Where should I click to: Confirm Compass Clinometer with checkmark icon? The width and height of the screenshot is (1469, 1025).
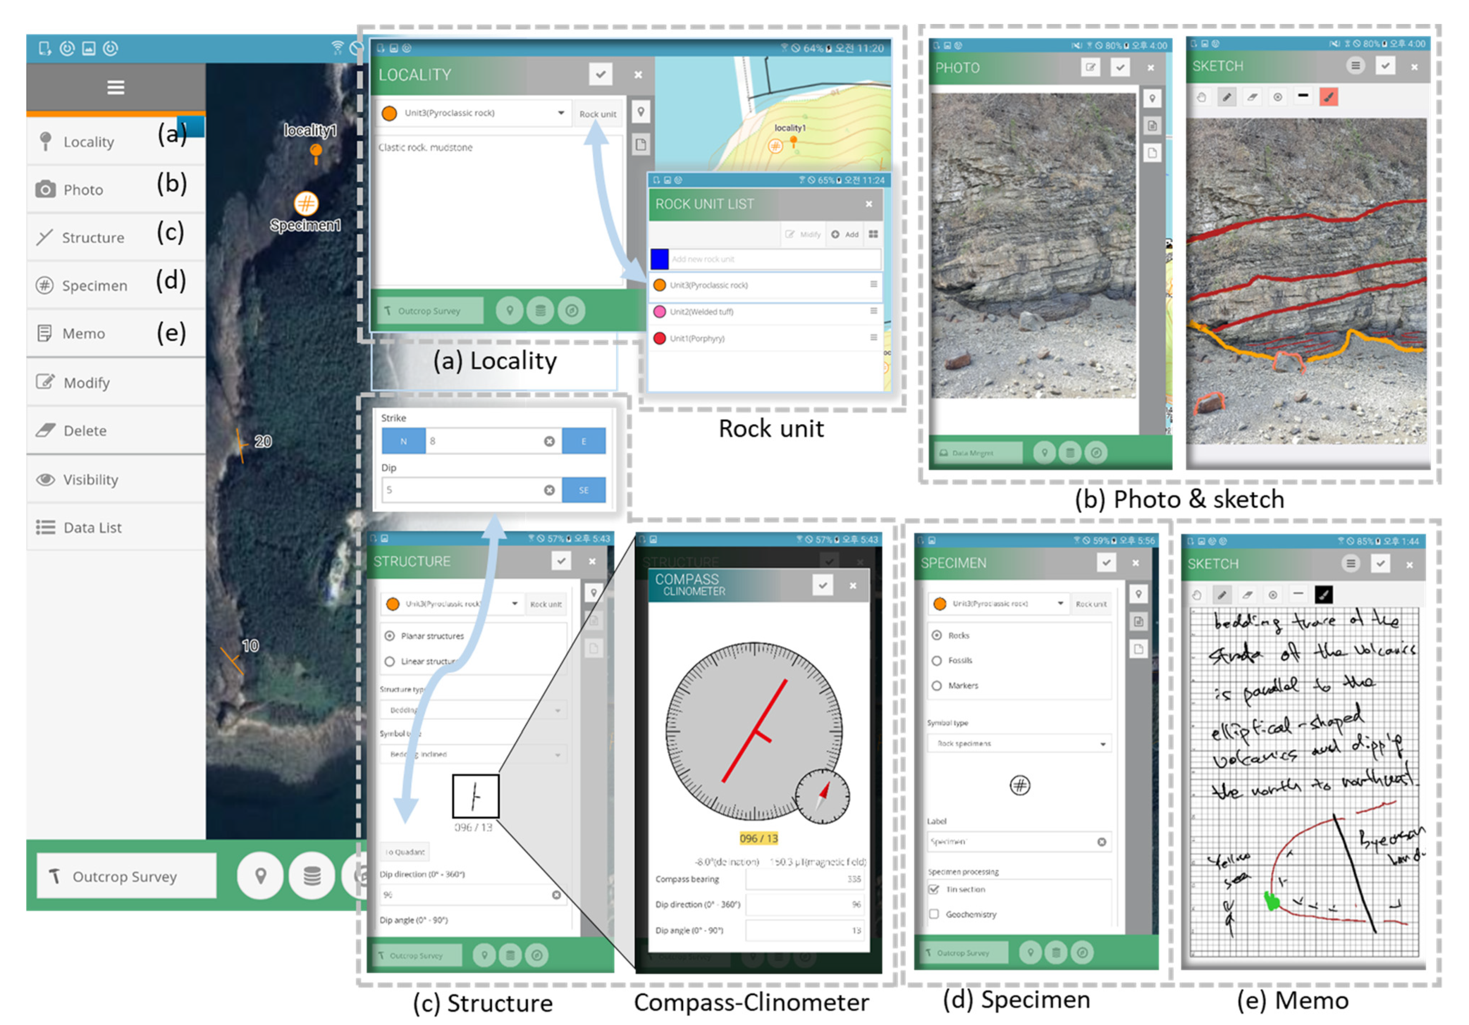(x=823, y=585)
